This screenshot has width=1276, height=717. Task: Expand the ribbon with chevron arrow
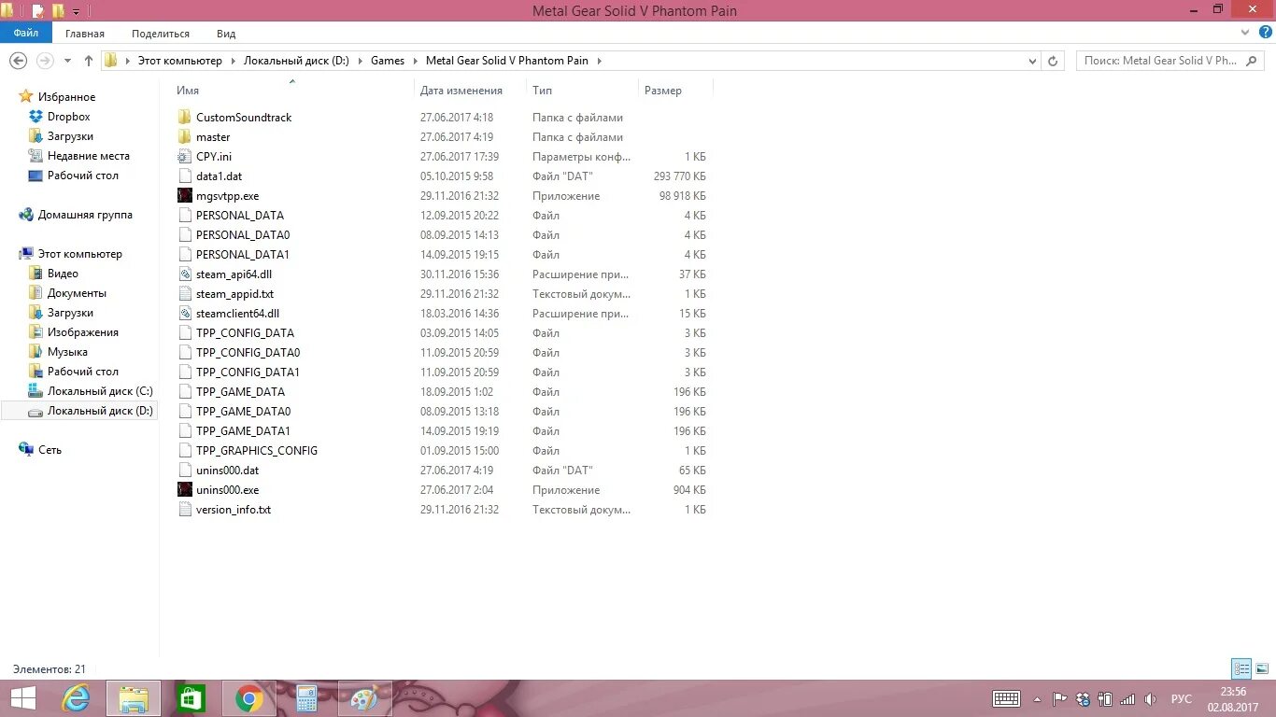pyautogui.click(x=1245, y=33)
